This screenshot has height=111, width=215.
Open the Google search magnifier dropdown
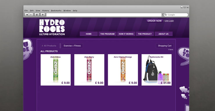click(166, 15)
